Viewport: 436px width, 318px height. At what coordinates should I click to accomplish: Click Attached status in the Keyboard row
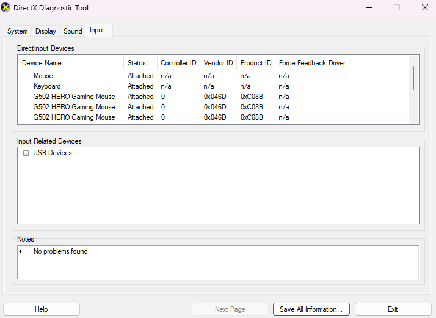140,86
